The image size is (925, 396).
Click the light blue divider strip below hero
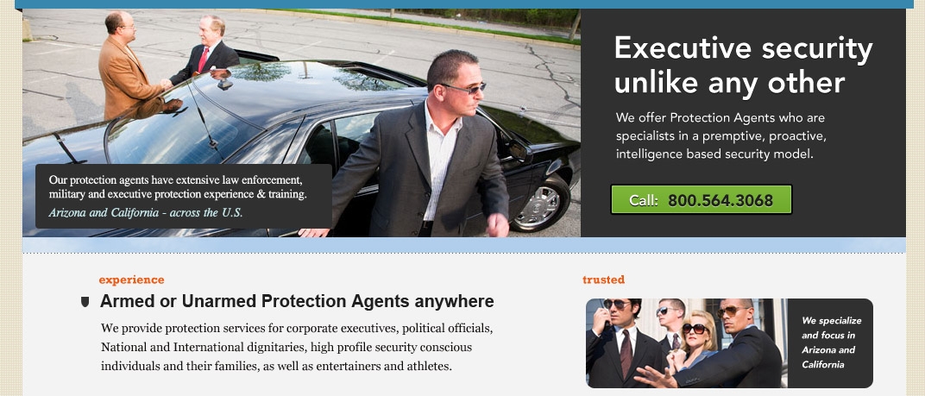(x=463, y=245)
